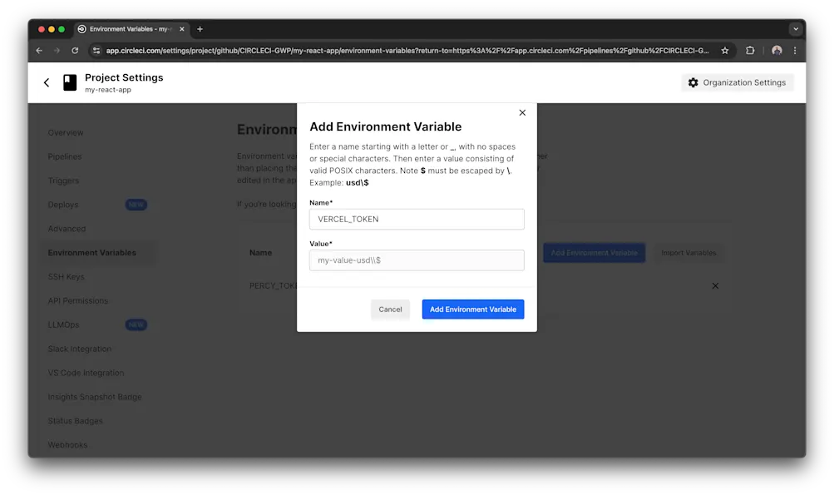The height and width of the screenshot is (495, 834).
Task: Navigate to the Deploys section
Action: pos(62,205)
